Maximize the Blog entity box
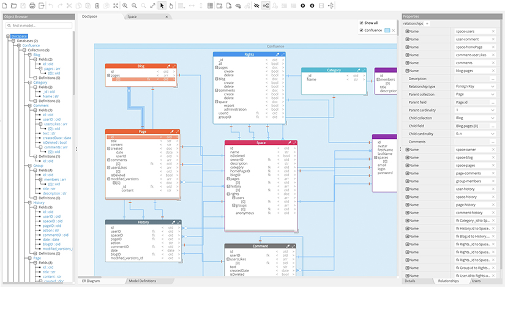505x321 pixels. (x=174, y=66)
